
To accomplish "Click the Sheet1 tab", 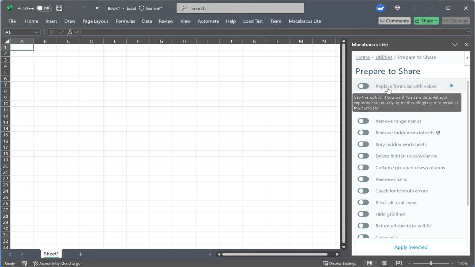I will click(51, 254).
